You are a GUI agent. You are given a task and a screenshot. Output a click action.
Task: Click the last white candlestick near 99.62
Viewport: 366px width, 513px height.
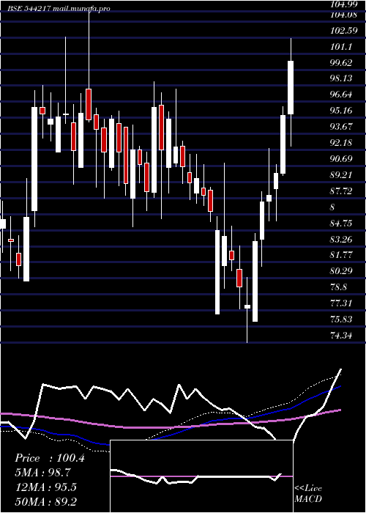point(291,87)
